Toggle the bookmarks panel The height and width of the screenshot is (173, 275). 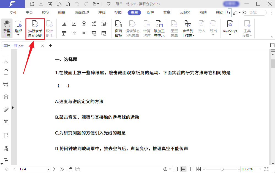click(x=6, y=60)
